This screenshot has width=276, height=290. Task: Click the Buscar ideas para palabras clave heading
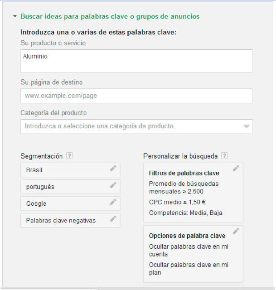click(110, 16)
